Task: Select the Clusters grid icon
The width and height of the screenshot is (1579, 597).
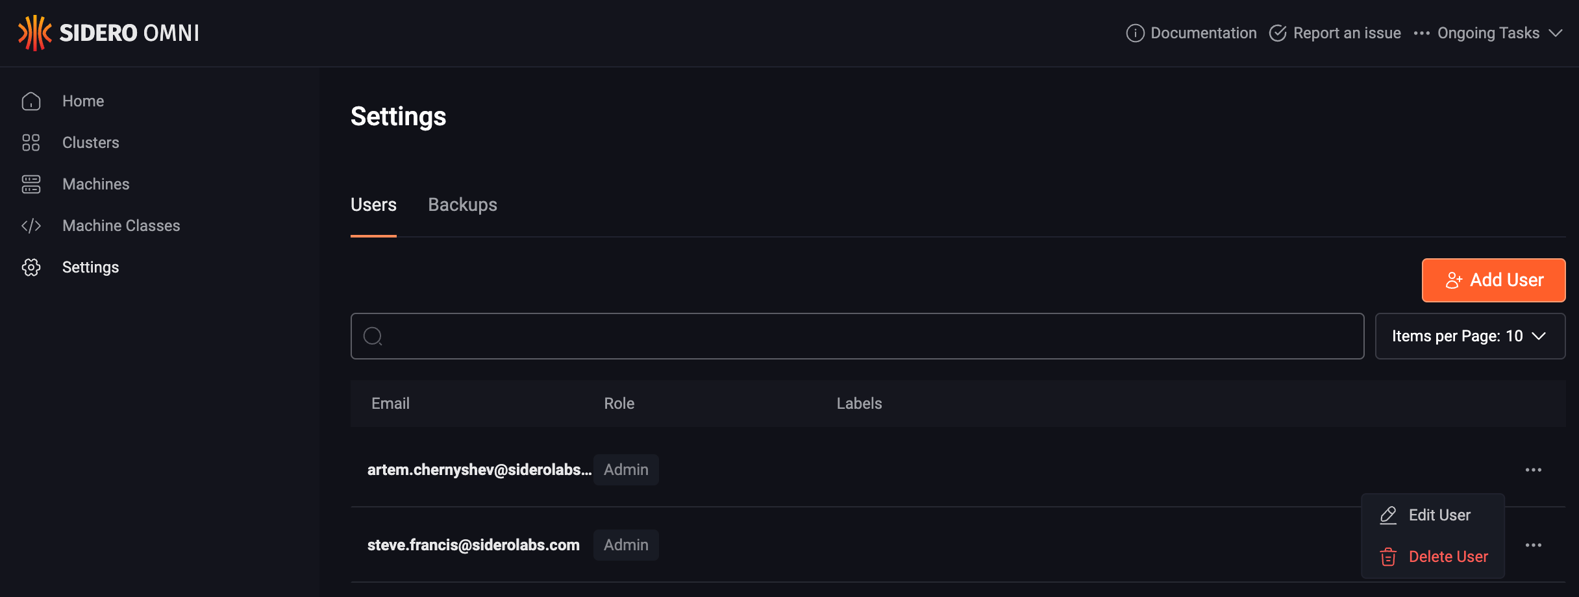Action: tap(31, 143)
